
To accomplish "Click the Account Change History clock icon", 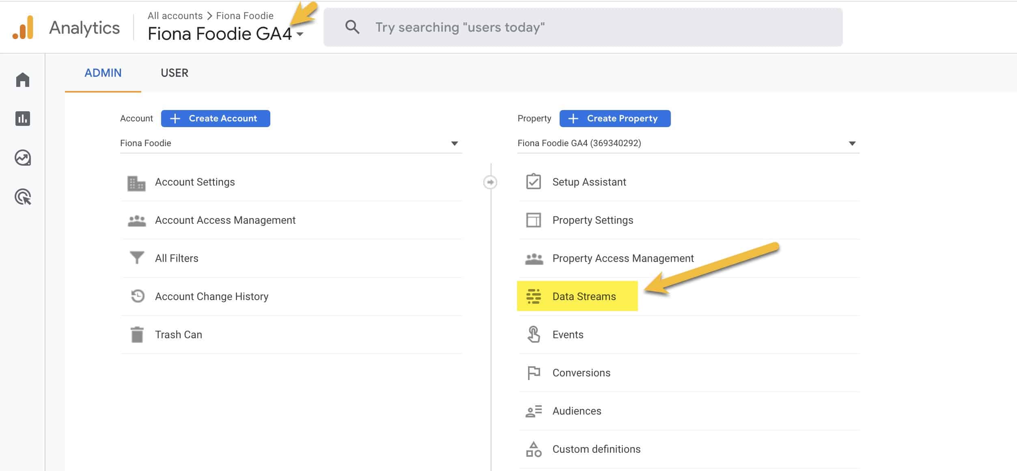I will [x=138, y=296].
